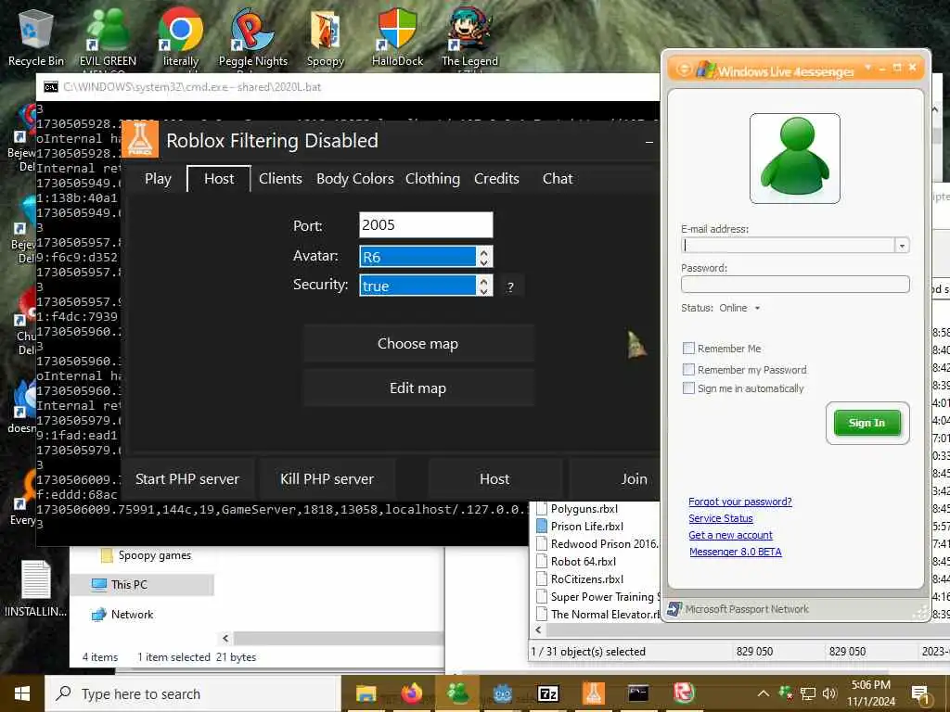This screenshot has height=712, width=950.
Task: Open the notification center icon
Action: 919,693
